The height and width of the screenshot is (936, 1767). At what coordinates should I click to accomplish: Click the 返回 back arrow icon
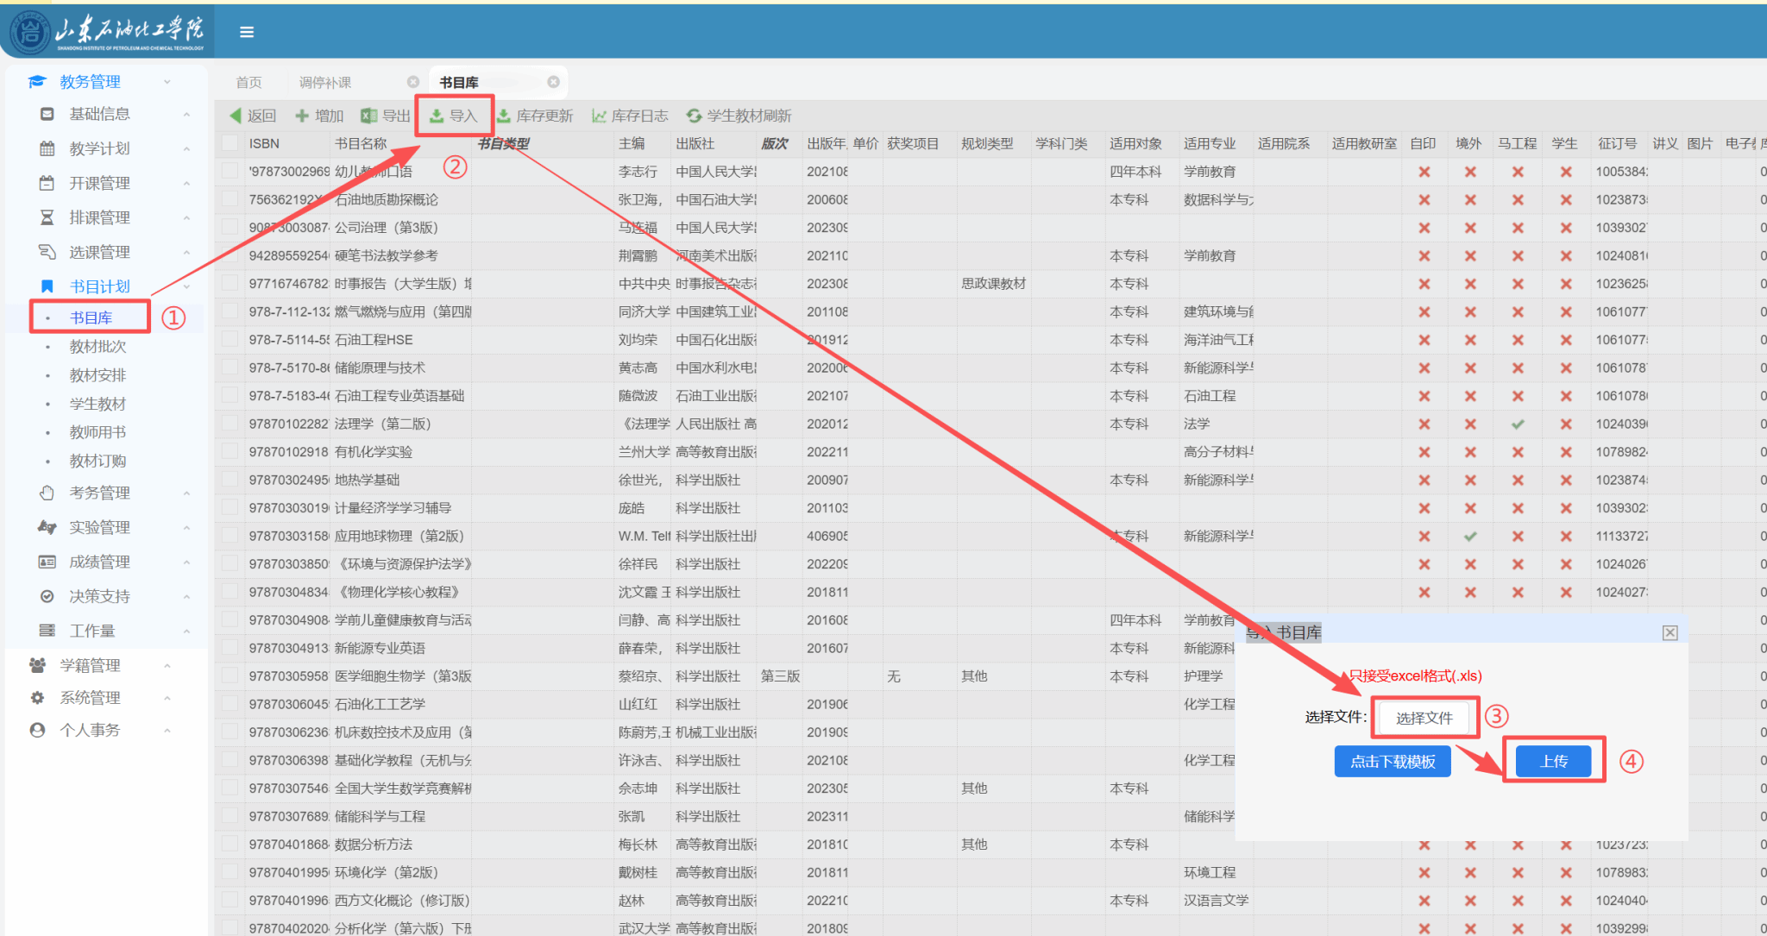[x=236, y=116]
